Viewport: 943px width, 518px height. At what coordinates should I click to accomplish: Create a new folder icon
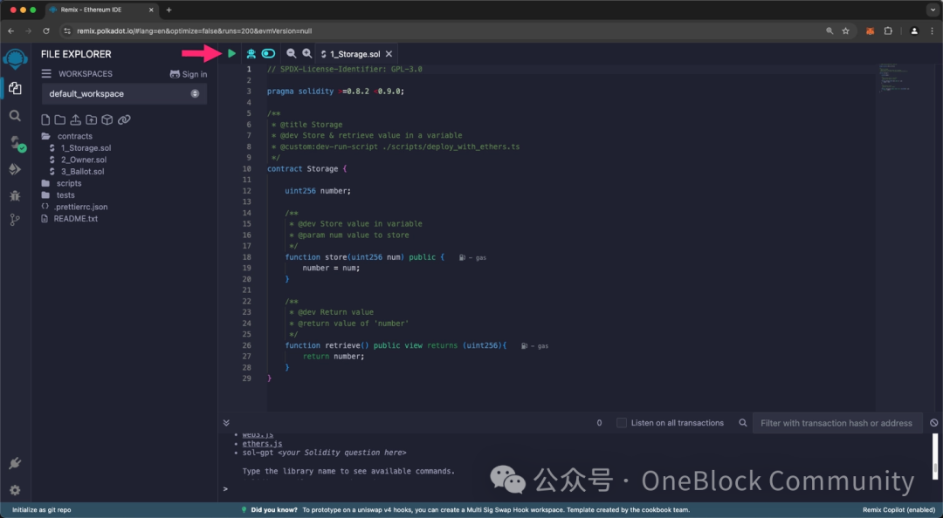(x=60, y=119)
